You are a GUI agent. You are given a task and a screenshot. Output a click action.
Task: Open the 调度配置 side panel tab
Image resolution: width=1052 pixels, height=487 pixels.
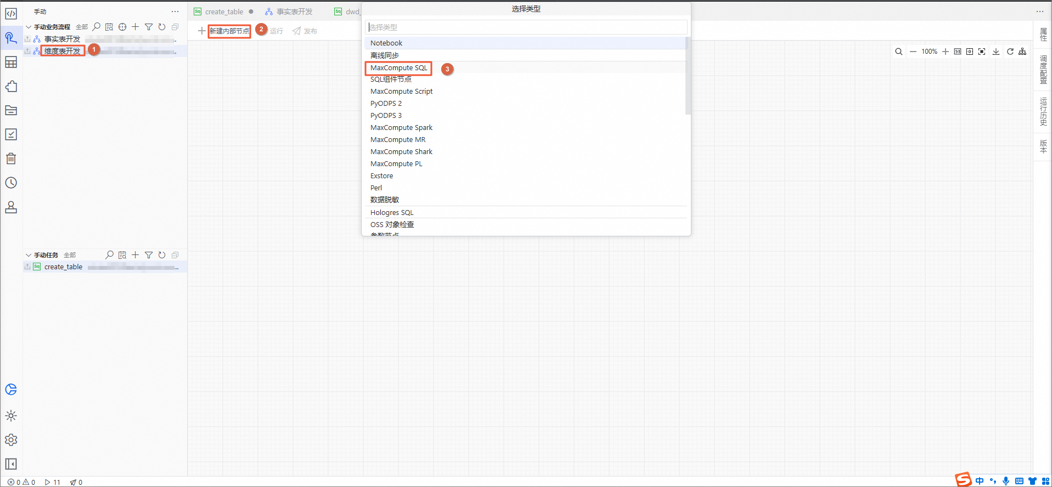point(1043,69)
